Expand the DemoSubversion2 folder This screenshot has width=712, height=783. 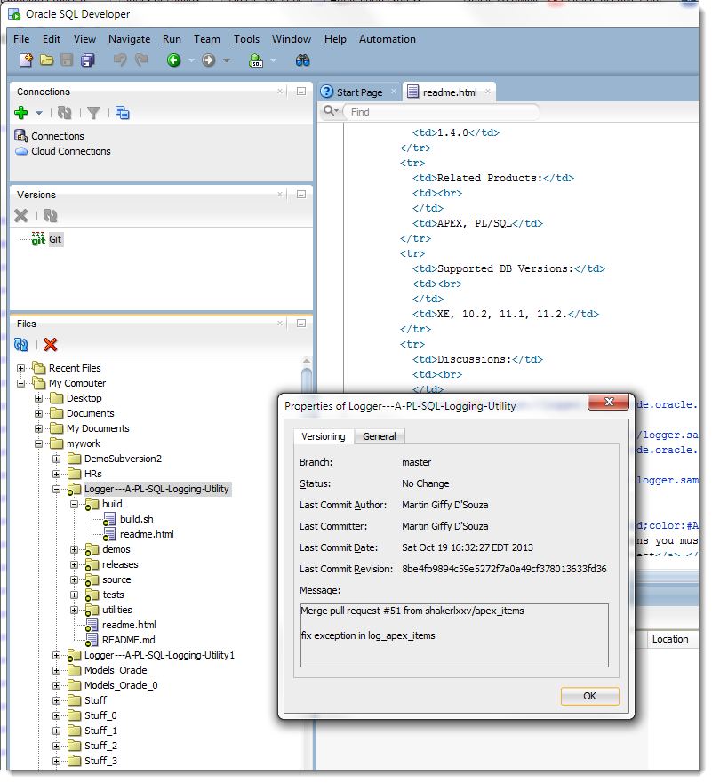[x=56, y=459]
